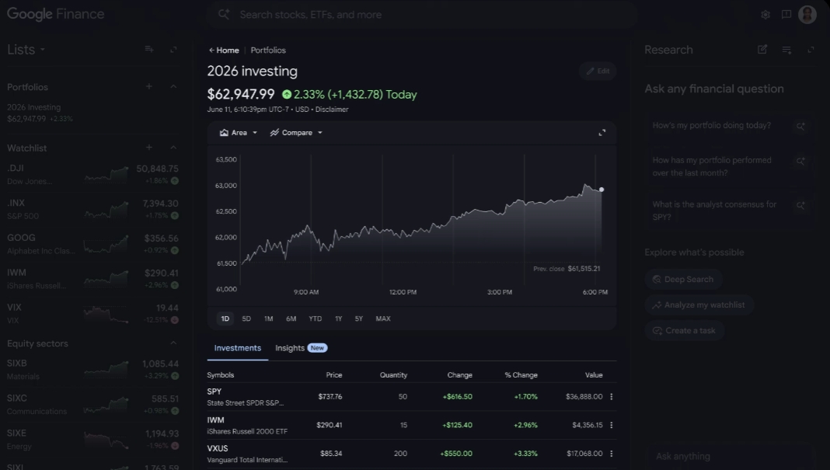The width and height of the screenshot is (830, 470).
Task: Click the Value column header
Action: click(594, 374)
